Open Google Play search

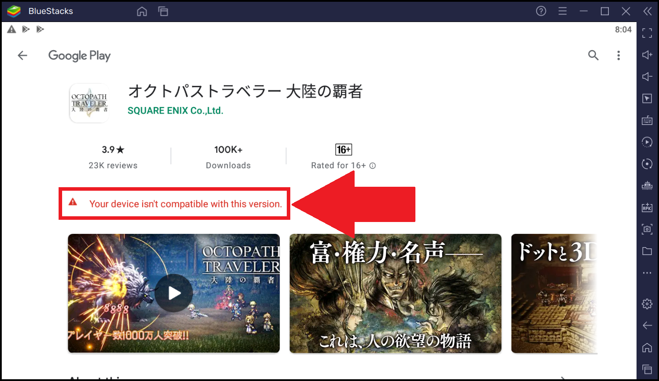(593, 55)
